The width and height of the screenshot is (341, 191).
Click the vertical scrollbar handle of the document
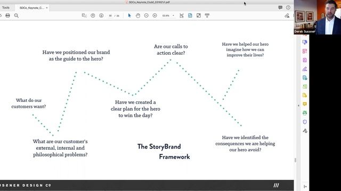coord(295,160)
